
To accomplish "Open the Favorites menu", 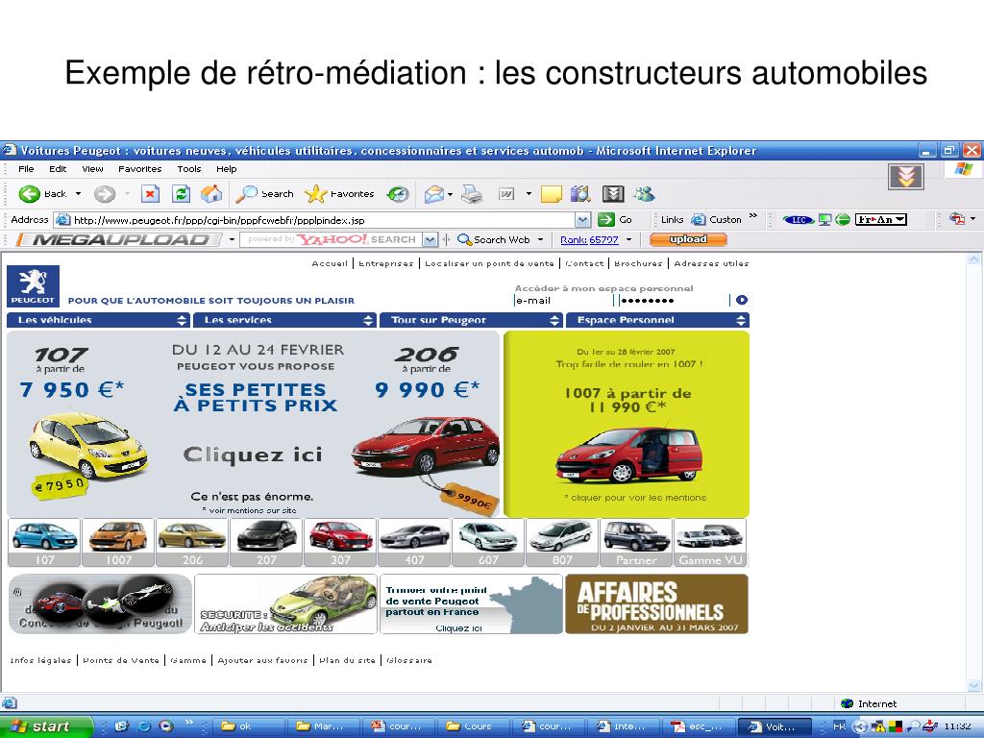I will coord(140,169).
